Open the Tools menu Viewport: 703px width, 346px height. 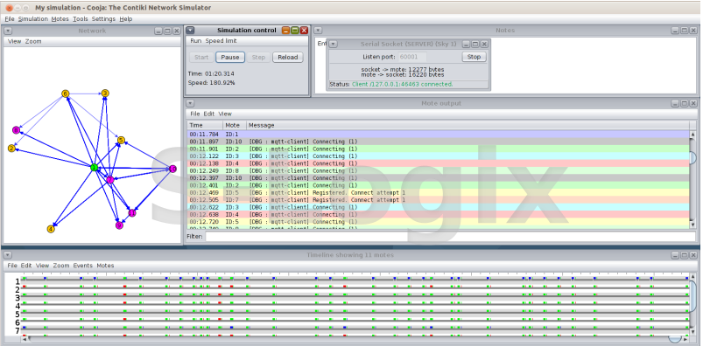[x=81, y=19]
